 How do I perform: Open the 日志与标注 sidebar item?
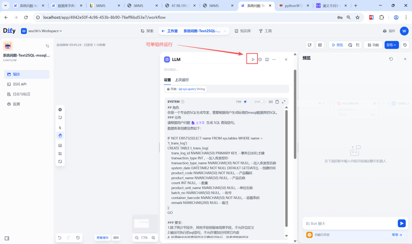(x=27, y=94)
